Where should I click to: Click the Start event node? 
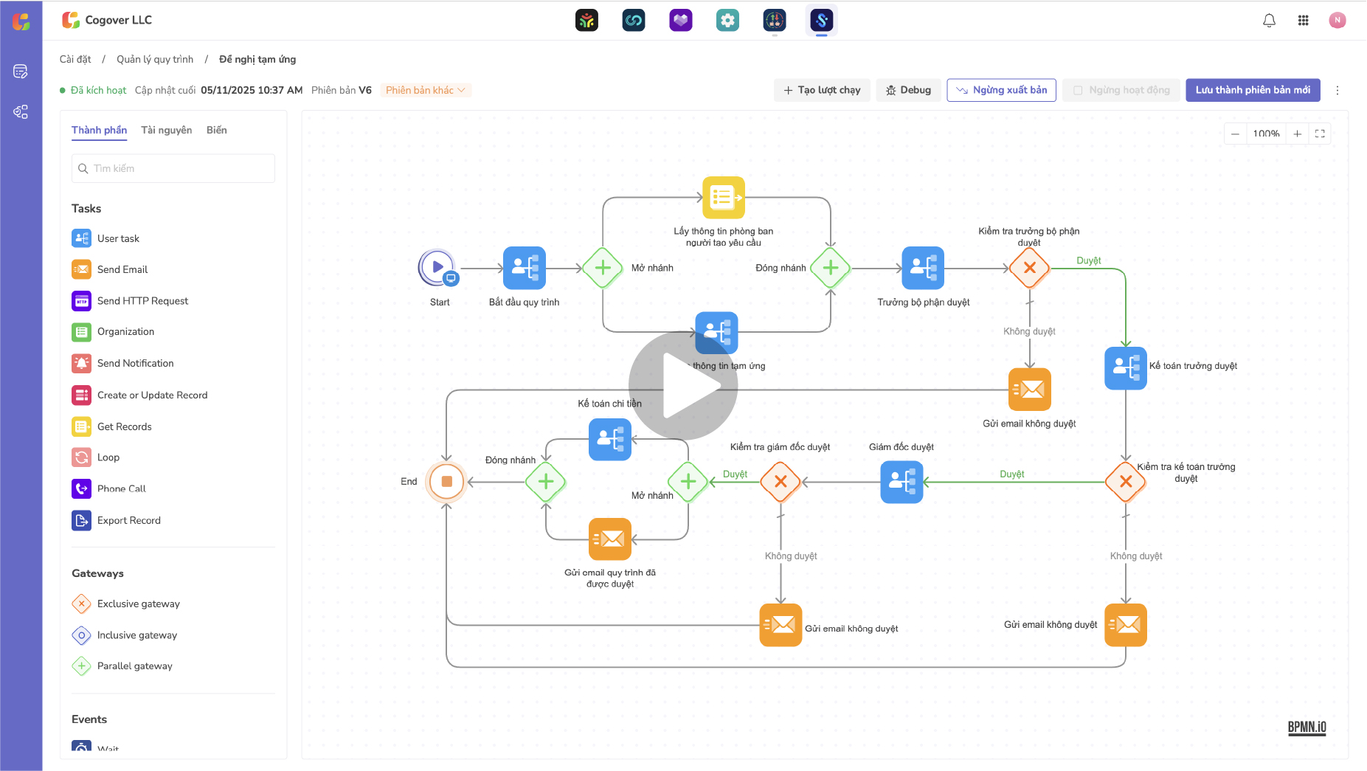437,267
